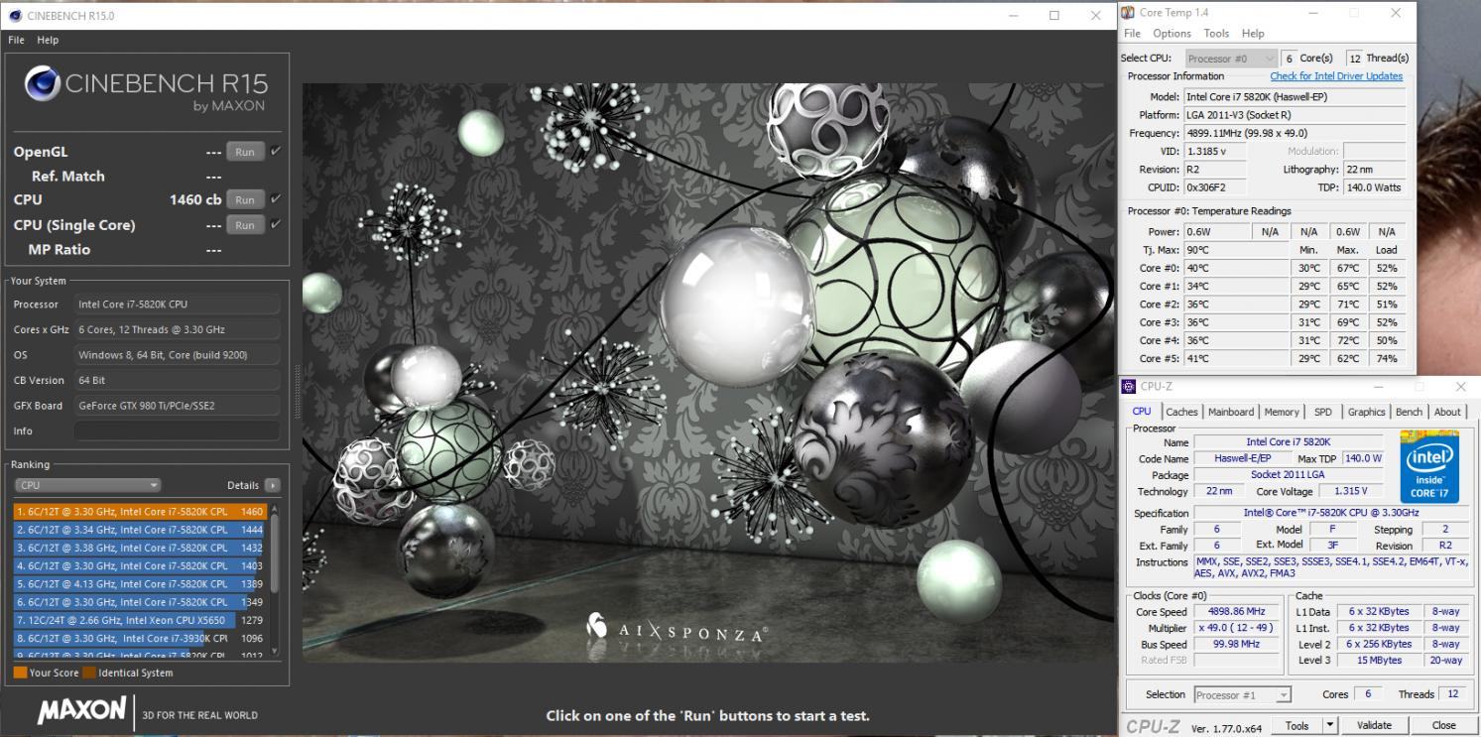
Task: Select ranking entry at 3.34 GHz scoring 1444
Action: tap(140, 530)
